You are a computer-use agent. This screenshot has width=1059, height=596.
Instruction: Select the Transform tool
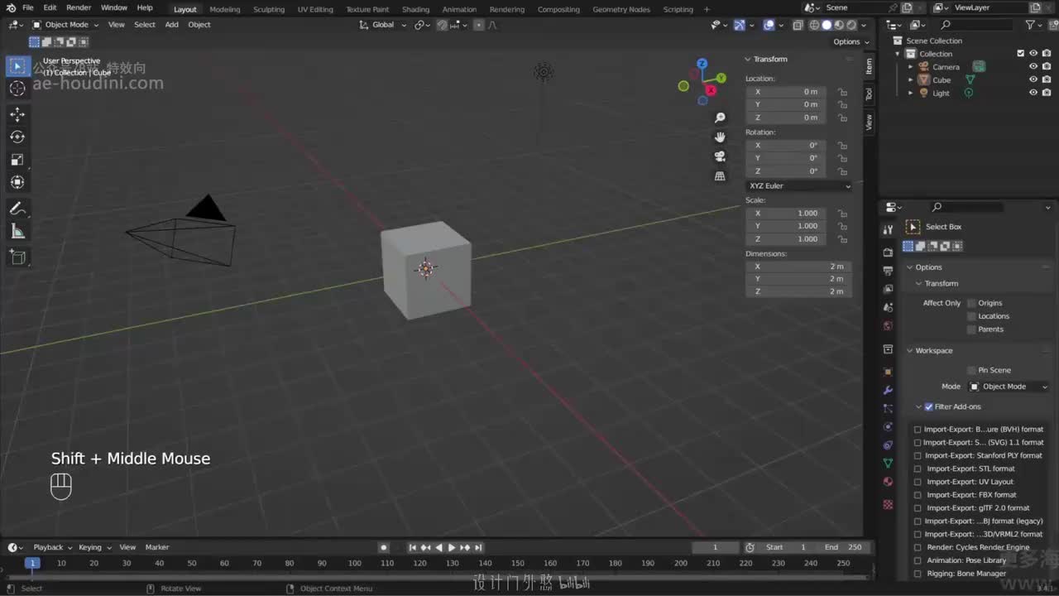click(x=17, y=182)
